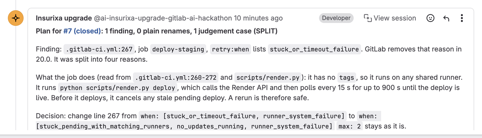
Task: Click the View session icon
Action: (368, 18)
